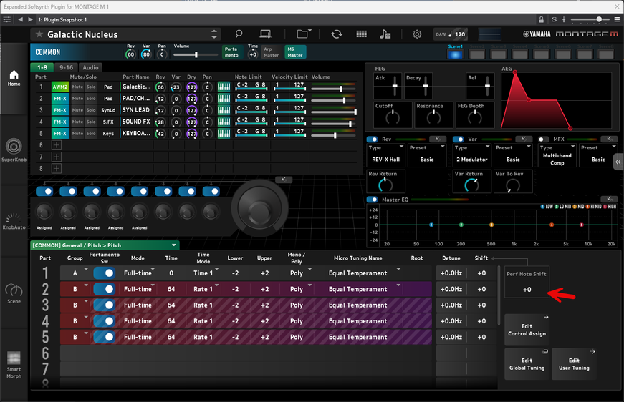
Task: Open Part 1 Group dropdown
Action: [78, 273]
